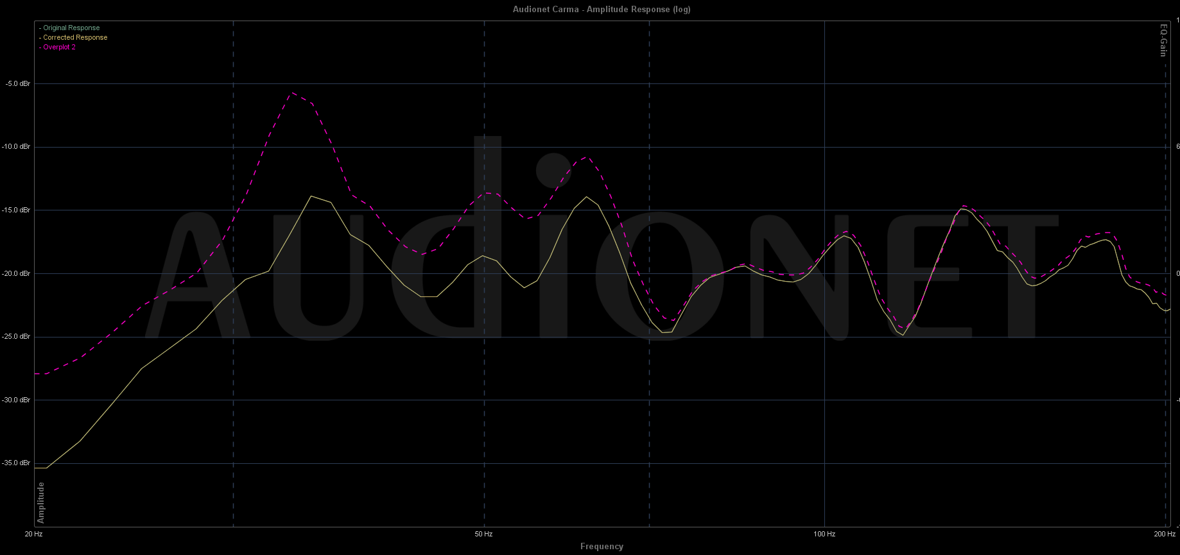This screenshot has width=1180, height=555.
Task: Click the -5.0 dBr amplitude tick label
Action: coord(17,84)
